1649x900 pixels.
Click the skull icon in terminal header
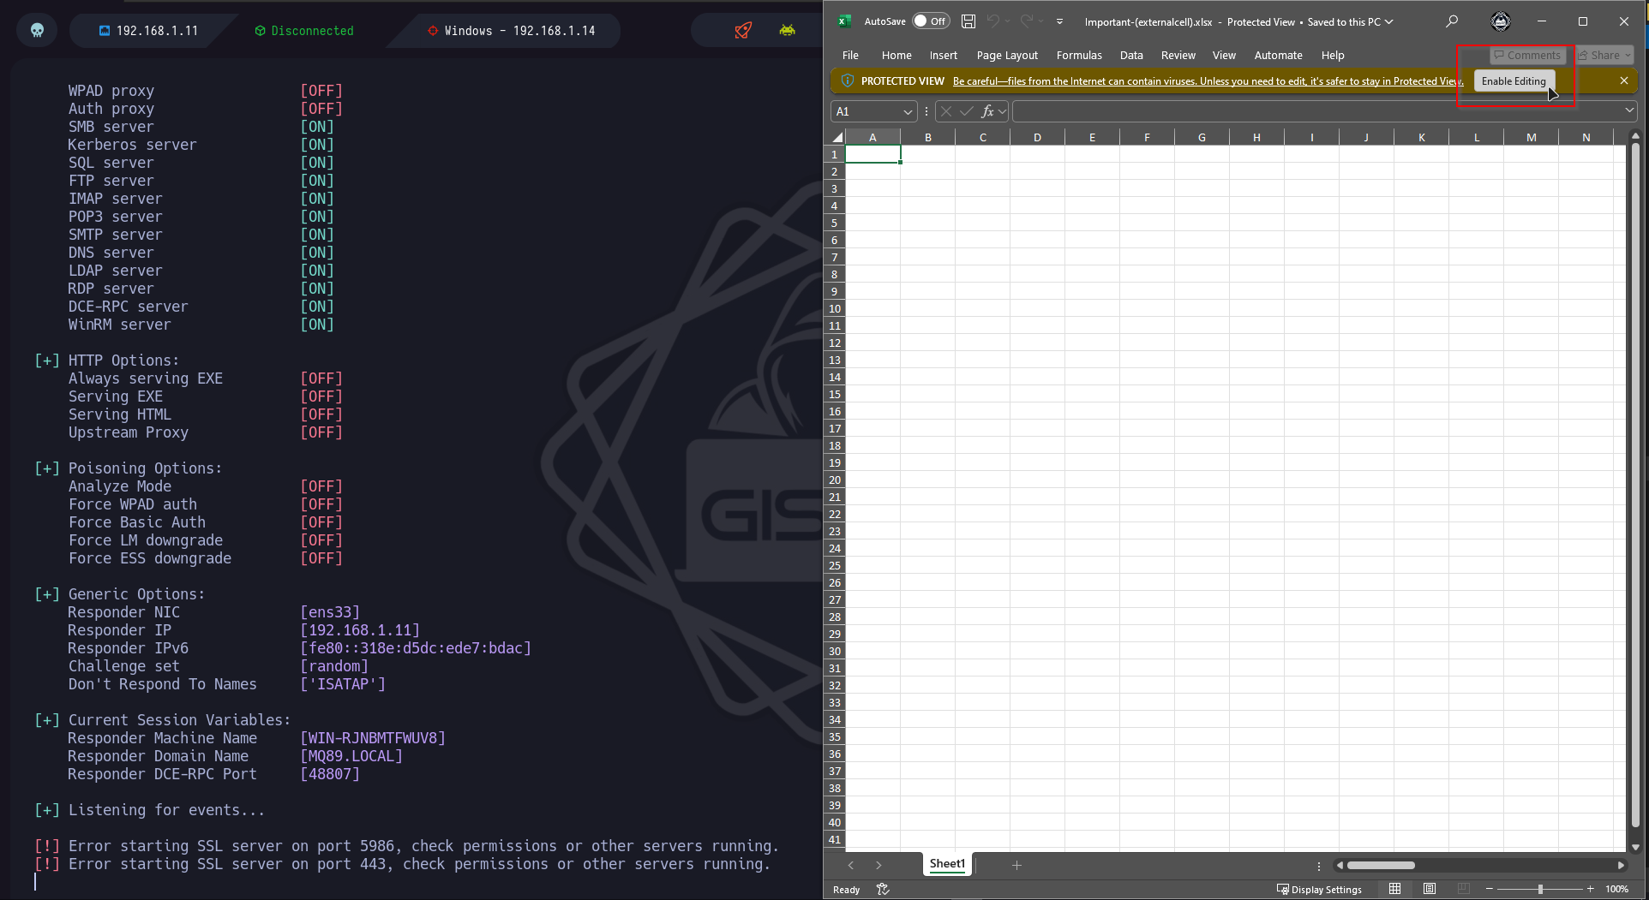(x=37, y=31)
